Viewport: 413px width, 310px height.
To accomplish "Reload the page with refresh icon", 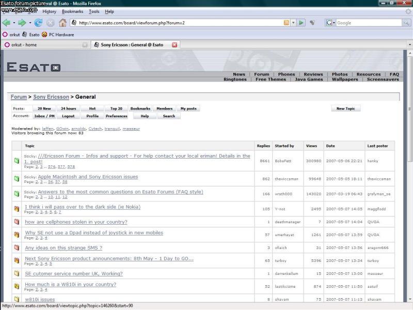I will (x=38, y=23).
